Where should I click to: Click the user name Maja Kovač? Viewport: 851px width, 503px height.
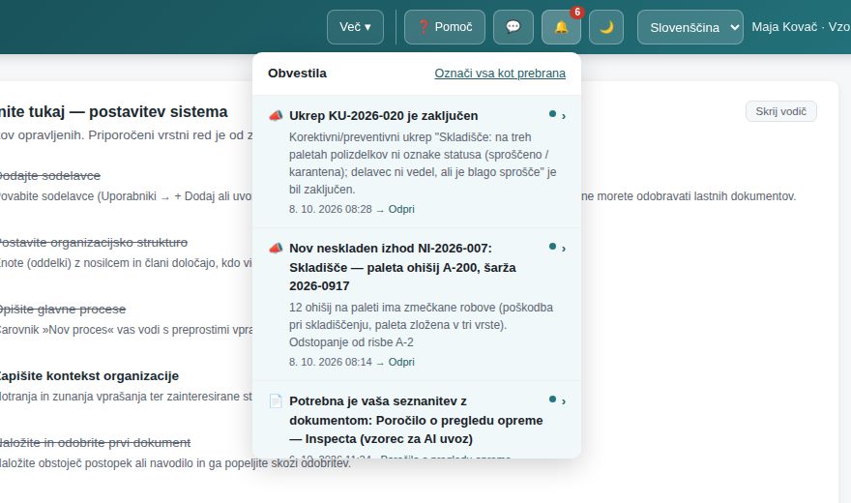pos(783,26)
